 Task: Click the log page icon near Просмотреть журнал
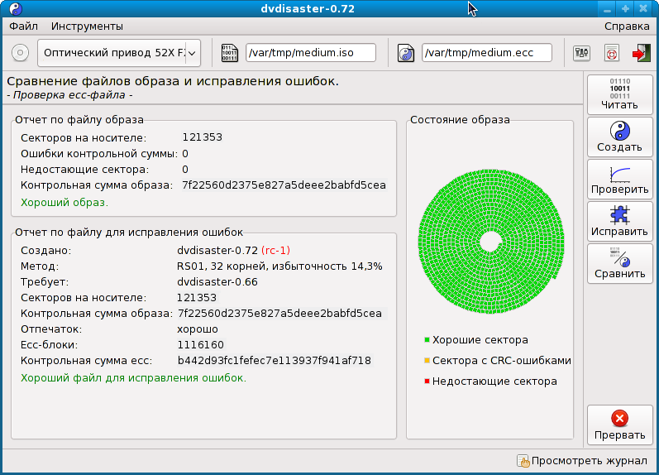(523, 461)
